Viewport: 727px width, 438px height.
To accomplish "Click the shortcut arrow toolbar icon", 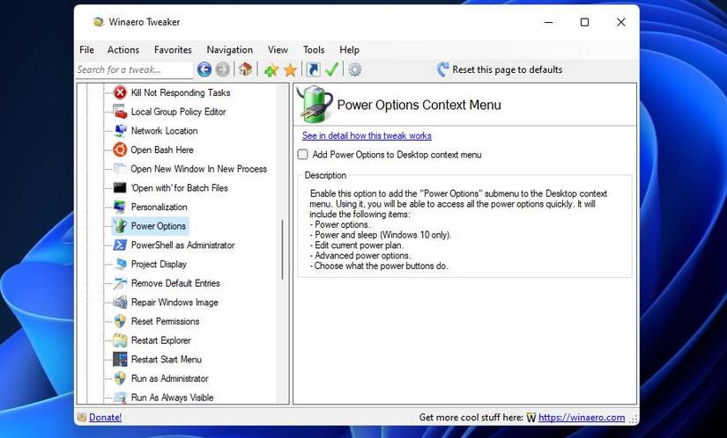I will click(x=313, y=69).
